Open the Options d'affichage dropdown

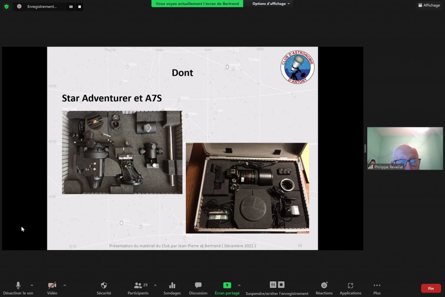pos(271,3)
